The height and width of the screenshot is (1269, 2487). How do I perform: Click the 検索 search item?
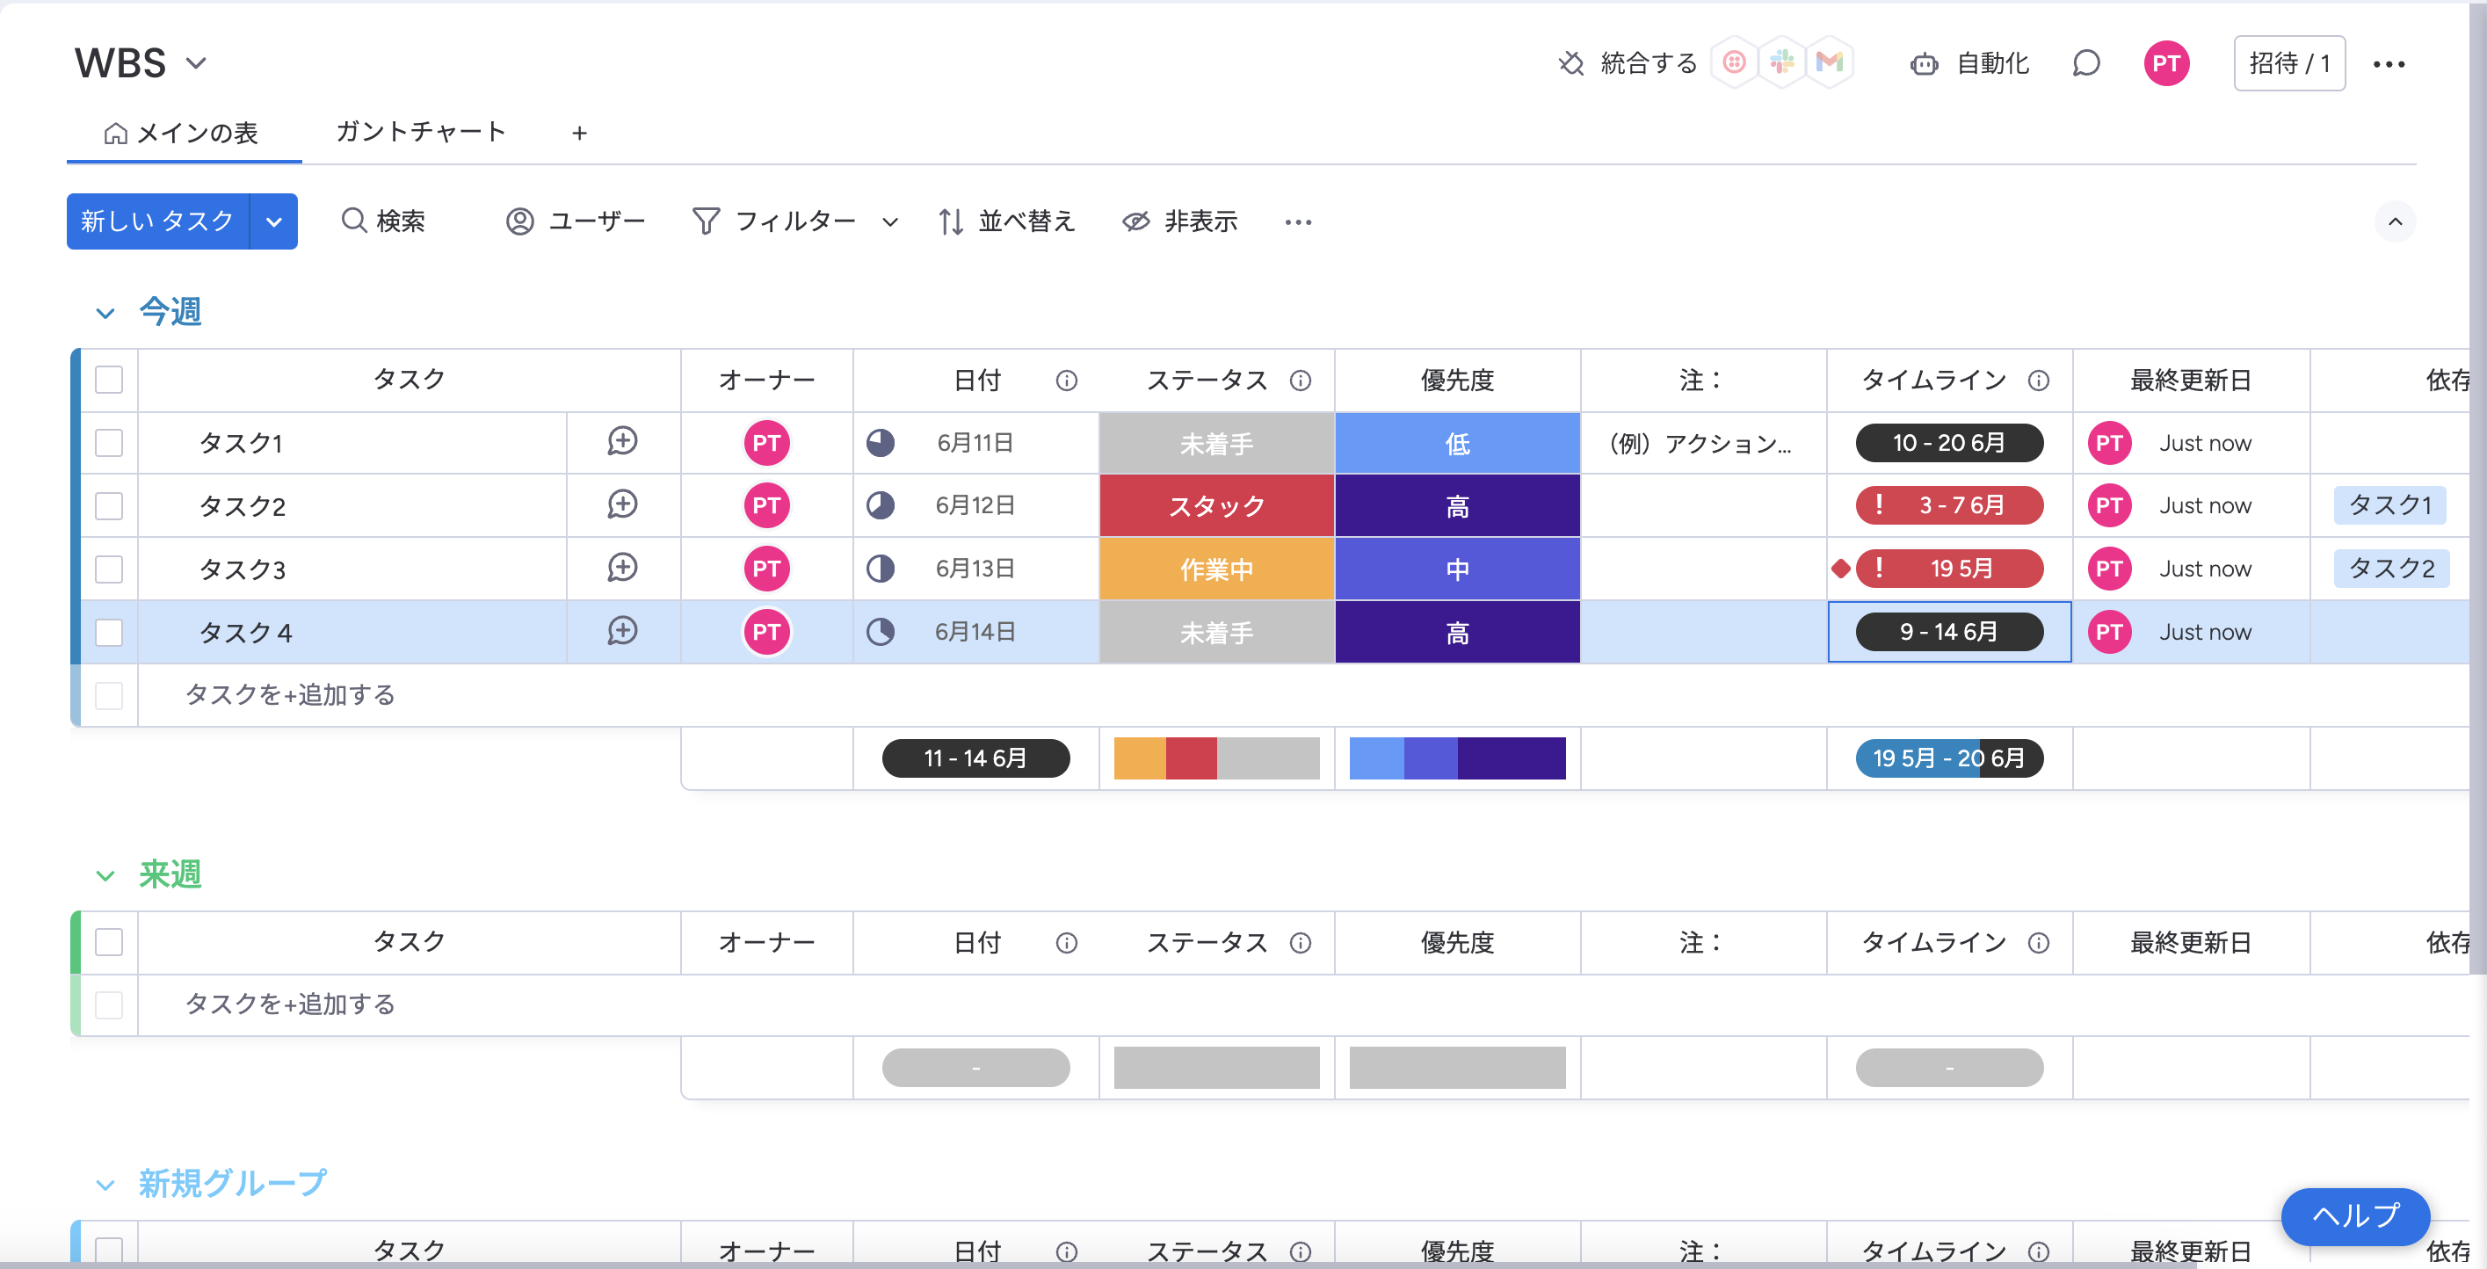pyautogui.click(x=383, y=221)
